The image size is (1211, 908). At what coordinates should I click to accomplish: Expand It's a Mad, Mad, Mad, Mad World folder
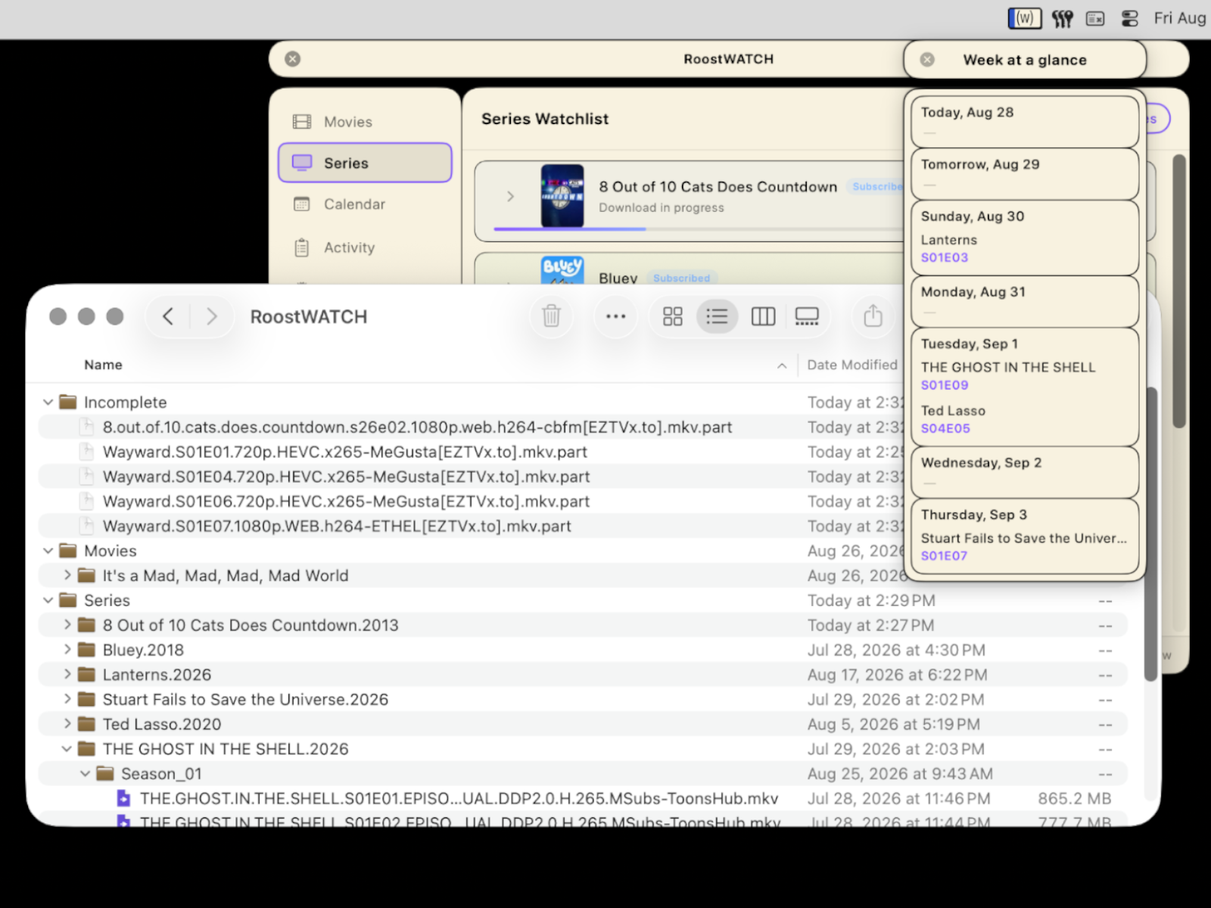(67, 575)
